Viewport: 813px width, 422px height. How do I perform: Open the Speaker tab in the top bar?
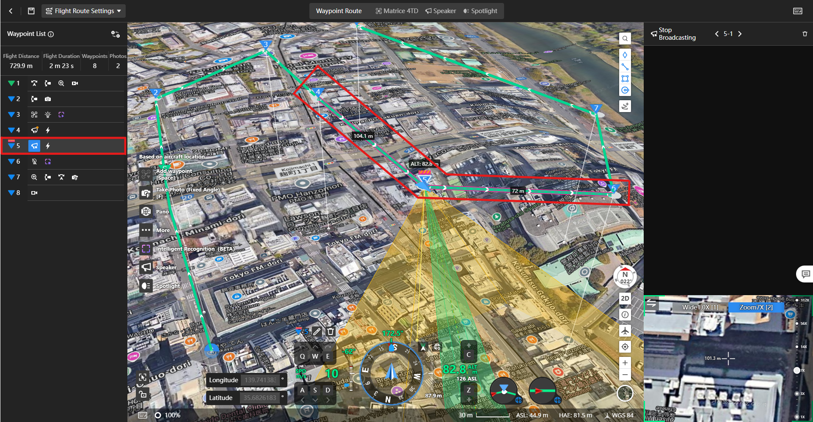coord(441,11)
